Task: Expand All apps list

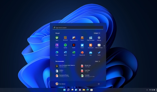Action: point(97,33)
